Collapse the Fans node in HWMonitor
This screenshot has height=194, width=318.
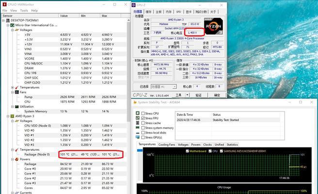click(13, 92)
